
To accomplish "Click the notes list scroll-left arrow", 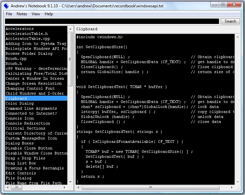I will [8, 188].
